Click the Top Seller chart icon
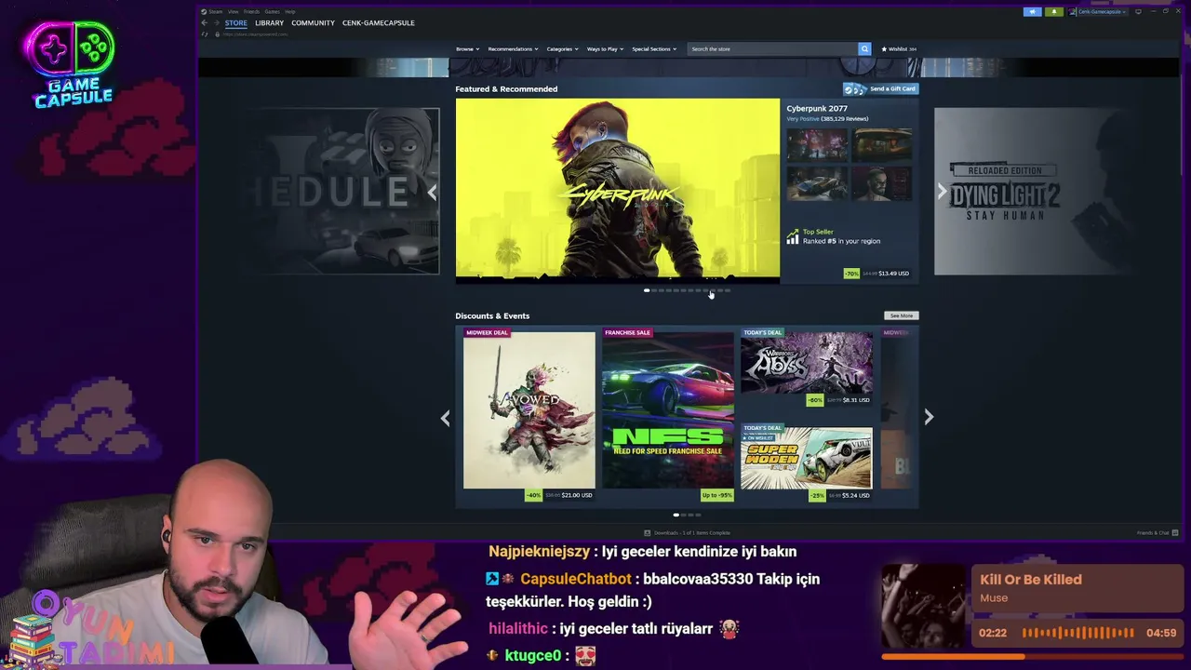The image size is (1191, 670). point(793,237)
